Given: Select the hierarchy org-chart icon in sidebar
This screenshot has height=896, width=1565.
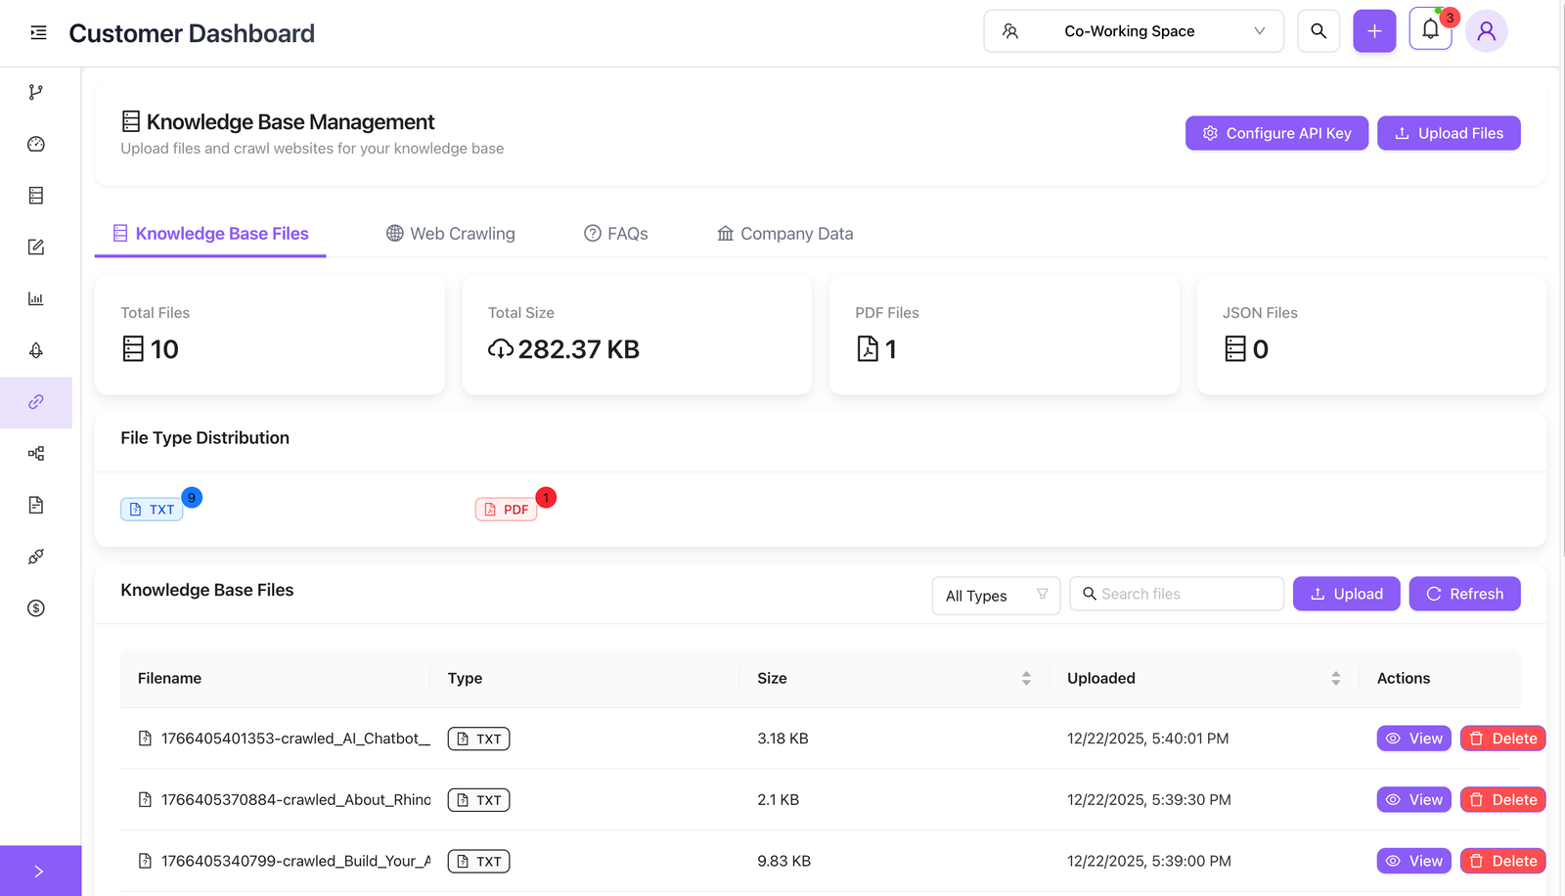Looking at the screenshot, I should (x=36, y=453).
